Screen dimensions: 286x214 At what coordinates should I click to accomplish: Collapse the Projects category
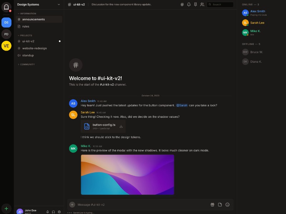[25, 35]
